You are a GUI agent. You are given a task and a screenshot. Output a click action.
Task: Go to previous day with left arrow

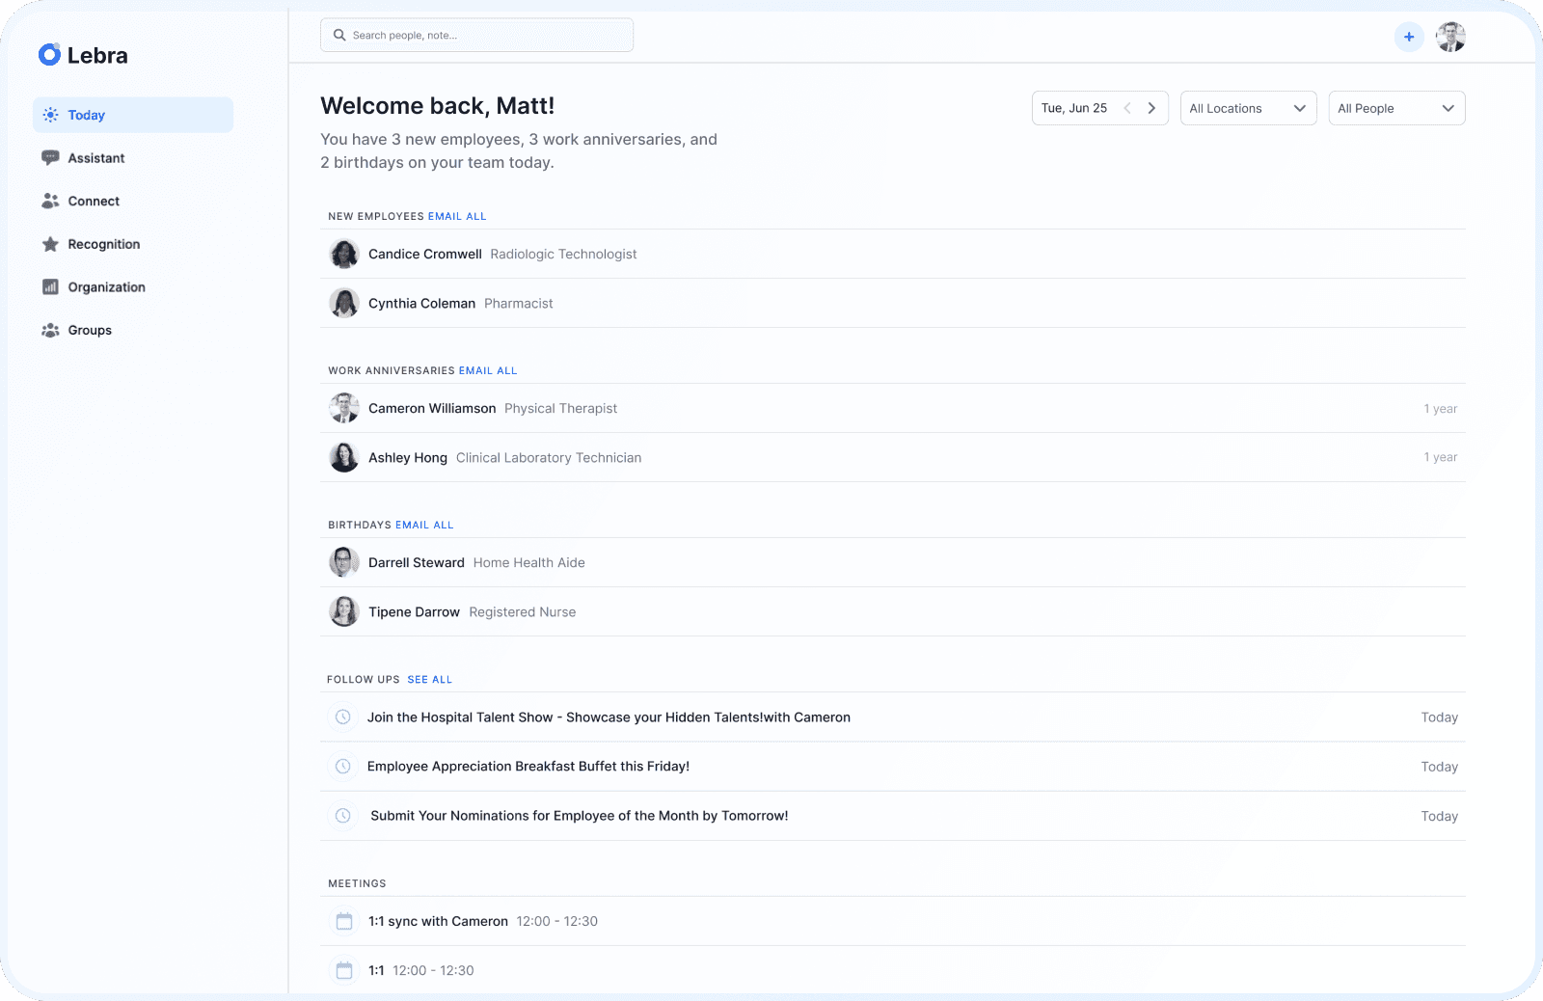point(1127,108)
